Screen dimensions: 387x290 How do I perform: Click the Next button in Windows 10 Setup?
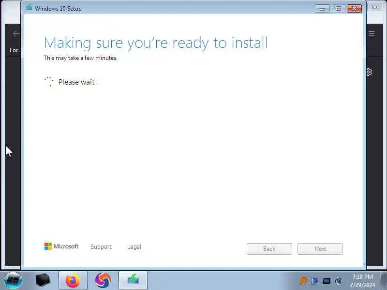click(320, 249)
